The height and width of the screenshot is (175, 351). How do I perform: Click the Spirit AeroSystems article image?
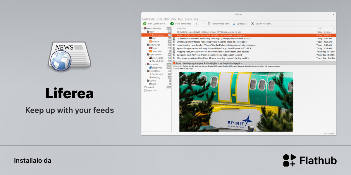(x=236, y=102)
